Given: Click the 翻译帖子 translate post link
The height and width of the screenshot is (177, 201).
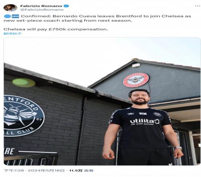Looking at the screenshot, I should pos(12,33).
